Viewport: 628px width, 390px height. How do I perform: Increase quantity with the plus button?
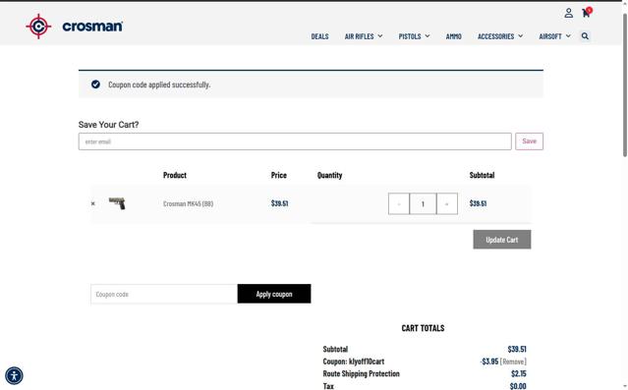coord(446,203)
